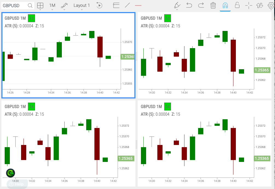This screenshot has height=189, width=275.
Task: Click the large red 14:40 candle in top-right chart
Action: coord(233,56)
